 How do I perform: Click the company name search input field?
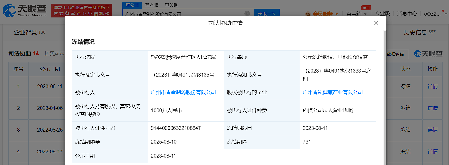(x=183, y=14)
